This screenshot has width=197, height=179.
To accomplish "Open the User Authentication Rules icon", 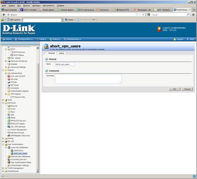I will pyautogui.click(x=9, y=163).
